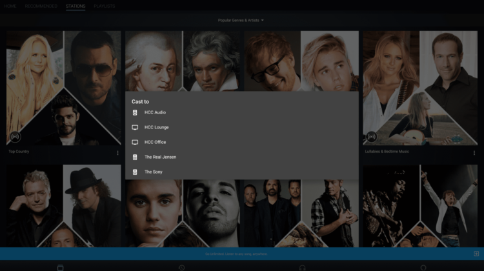The width and height of the screenshot is (484, 271).
Task: Open the Top Country station thumbnail
Action: pyautogui.click(x=63, y=87)
